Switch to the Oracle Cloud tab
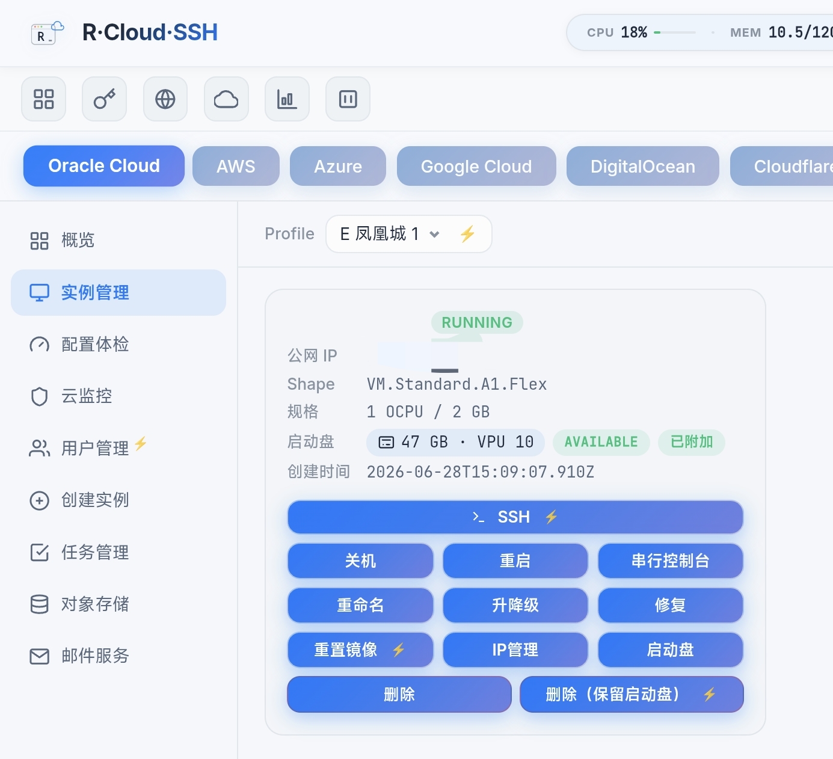This screenshot has height=759, width=833. (x=104, y=166)
